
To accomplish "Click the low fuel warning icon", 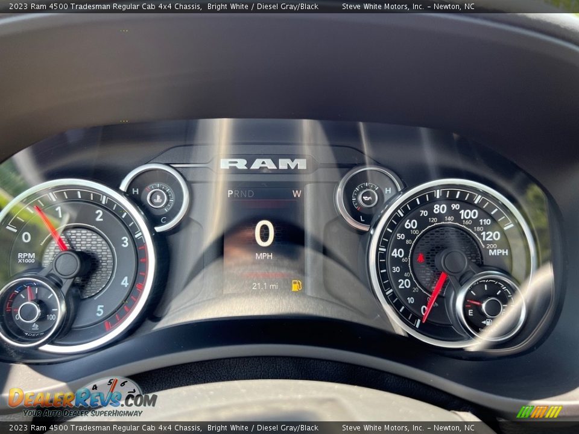I will 297,286.
